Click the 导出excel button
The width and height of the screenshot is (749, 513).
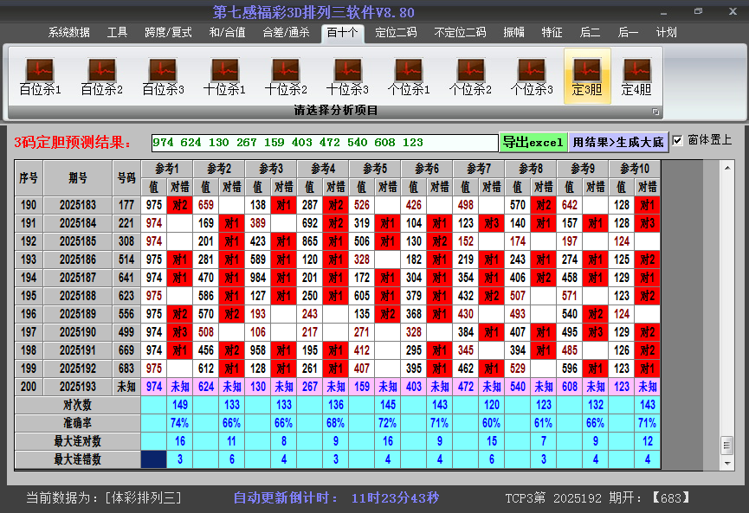[533, 142]
